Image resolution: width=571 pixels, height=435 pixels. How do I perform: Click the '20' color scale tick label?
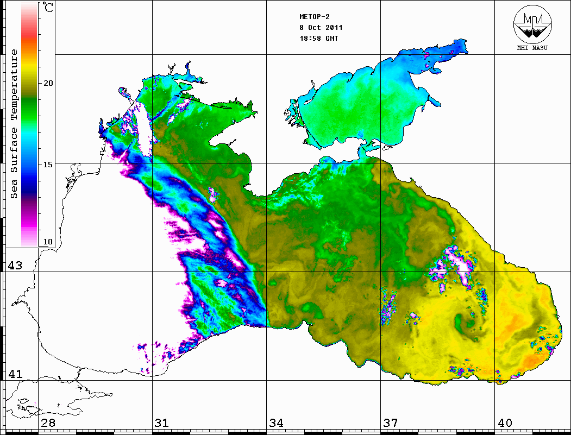tap(48, 83)
